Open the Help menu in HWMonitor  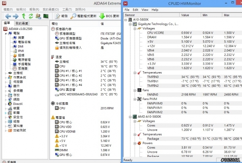155,10
